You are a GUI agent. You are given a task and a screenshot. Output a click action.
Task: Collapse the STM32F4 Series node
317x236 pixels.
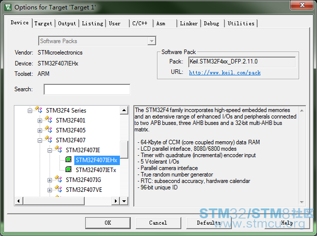pyautogui.click(x=30, y=111)
